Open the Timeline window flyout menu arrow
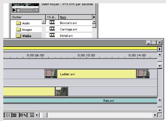This screenshot has height=121, width=166. point(159,49)
